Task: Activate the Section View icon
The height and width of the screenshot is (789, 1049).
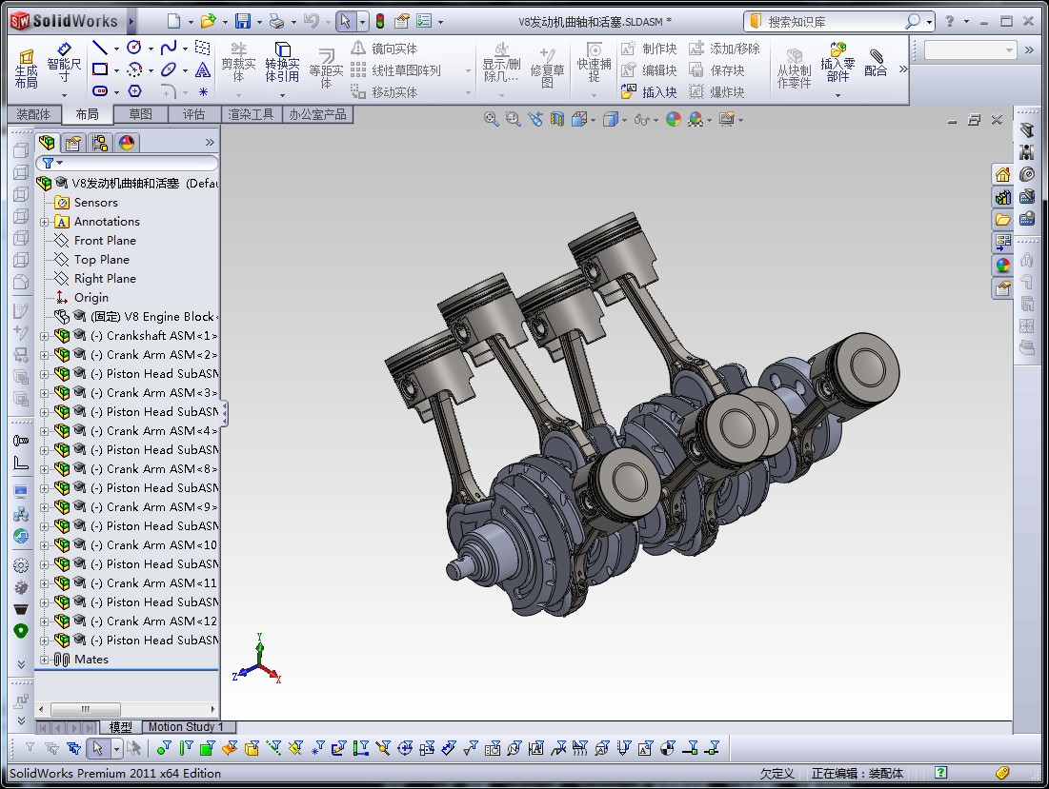Action: (x=556, y=119)
